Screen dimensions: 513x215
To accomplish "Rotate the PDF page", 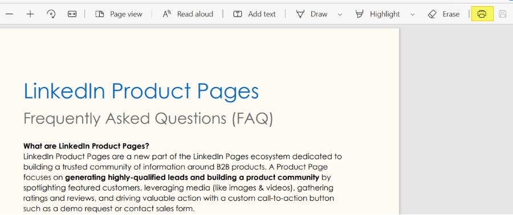I will (x=51, y=14).
